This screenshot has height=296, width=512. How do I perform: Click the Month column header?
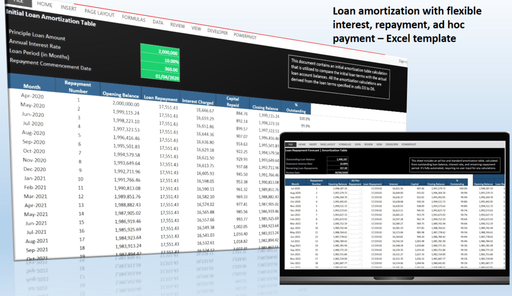(x=32, y=87)
